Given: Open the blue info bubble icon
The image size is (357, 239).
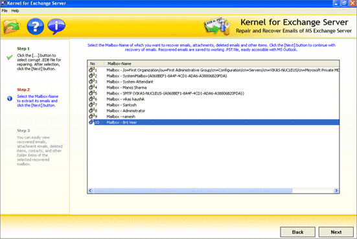Looking at the screenshot, I should [x=56, y=27].
